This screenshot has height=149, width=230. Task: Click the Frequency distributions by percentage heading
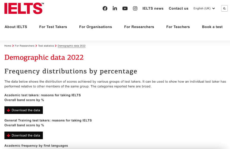[71, 71]
